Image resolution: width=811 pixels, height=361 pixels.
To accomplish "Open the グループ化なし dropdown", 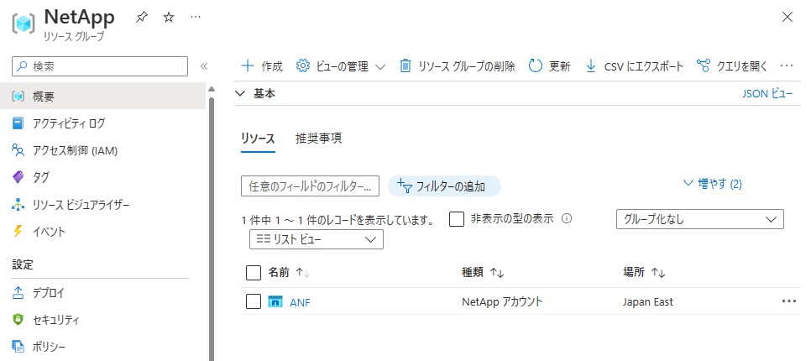I will 700,219.
